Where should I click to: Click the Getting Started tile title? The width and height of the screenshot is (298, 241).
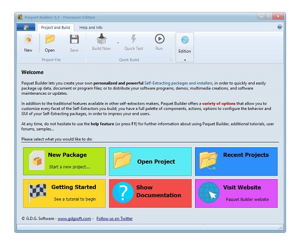click(x=74, y=187)
